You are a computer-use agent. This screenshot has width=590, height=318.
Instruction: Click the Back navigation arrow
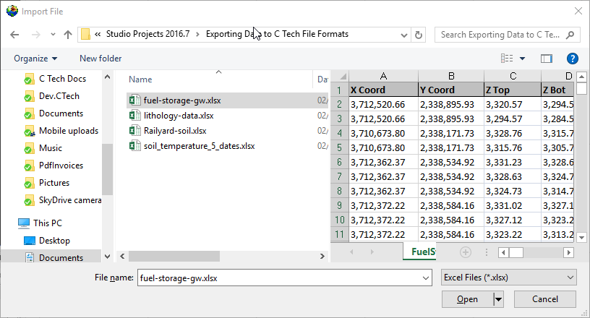coord(15,35)
